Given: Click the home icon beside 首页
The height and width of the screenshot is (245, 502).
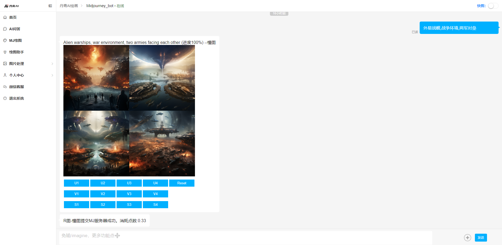Looking at the screenshot, I should tap(5, 17).
